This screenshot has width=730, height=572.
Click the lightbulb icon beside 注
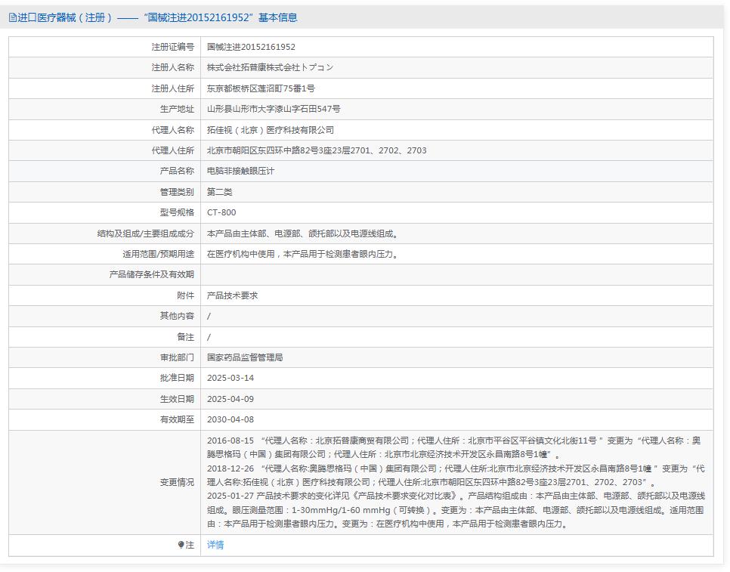point(181,545)
